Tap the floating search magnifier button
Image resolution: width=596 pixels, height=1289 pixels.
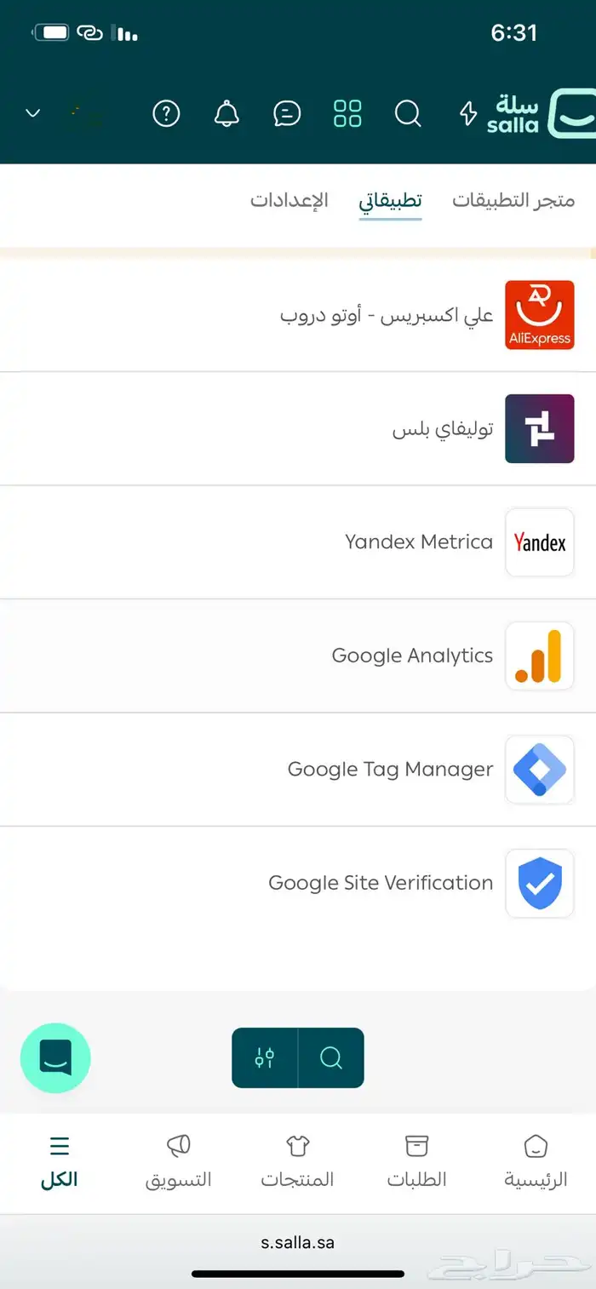(331, 1058)
